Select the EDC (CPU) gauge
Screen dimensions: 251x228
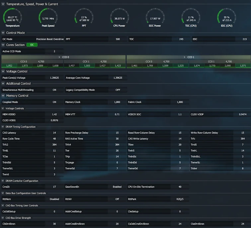tap(226, 17)
